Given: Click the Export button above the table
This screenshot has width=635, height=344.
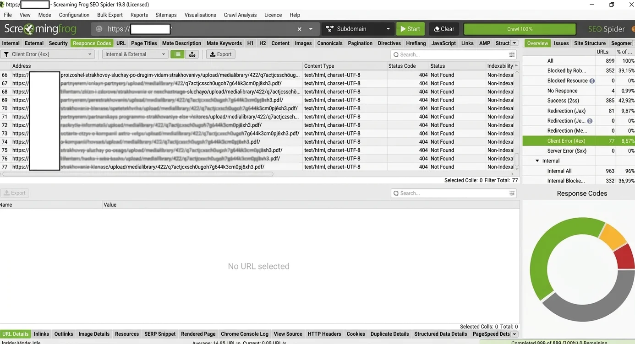Looking at the screenshot, I should 220,54.
